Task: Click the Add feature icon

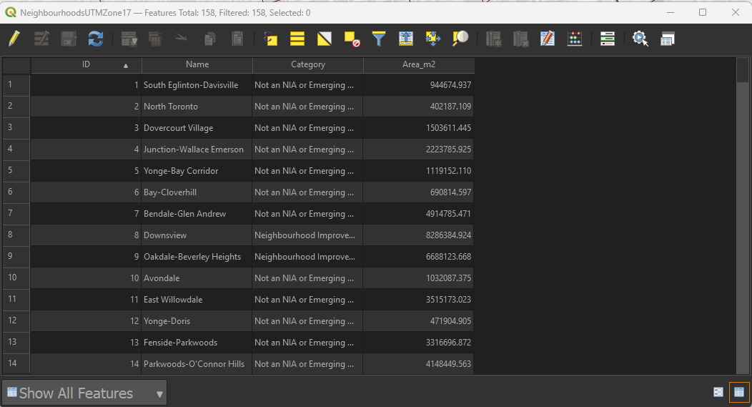Action: pos(129,39)
